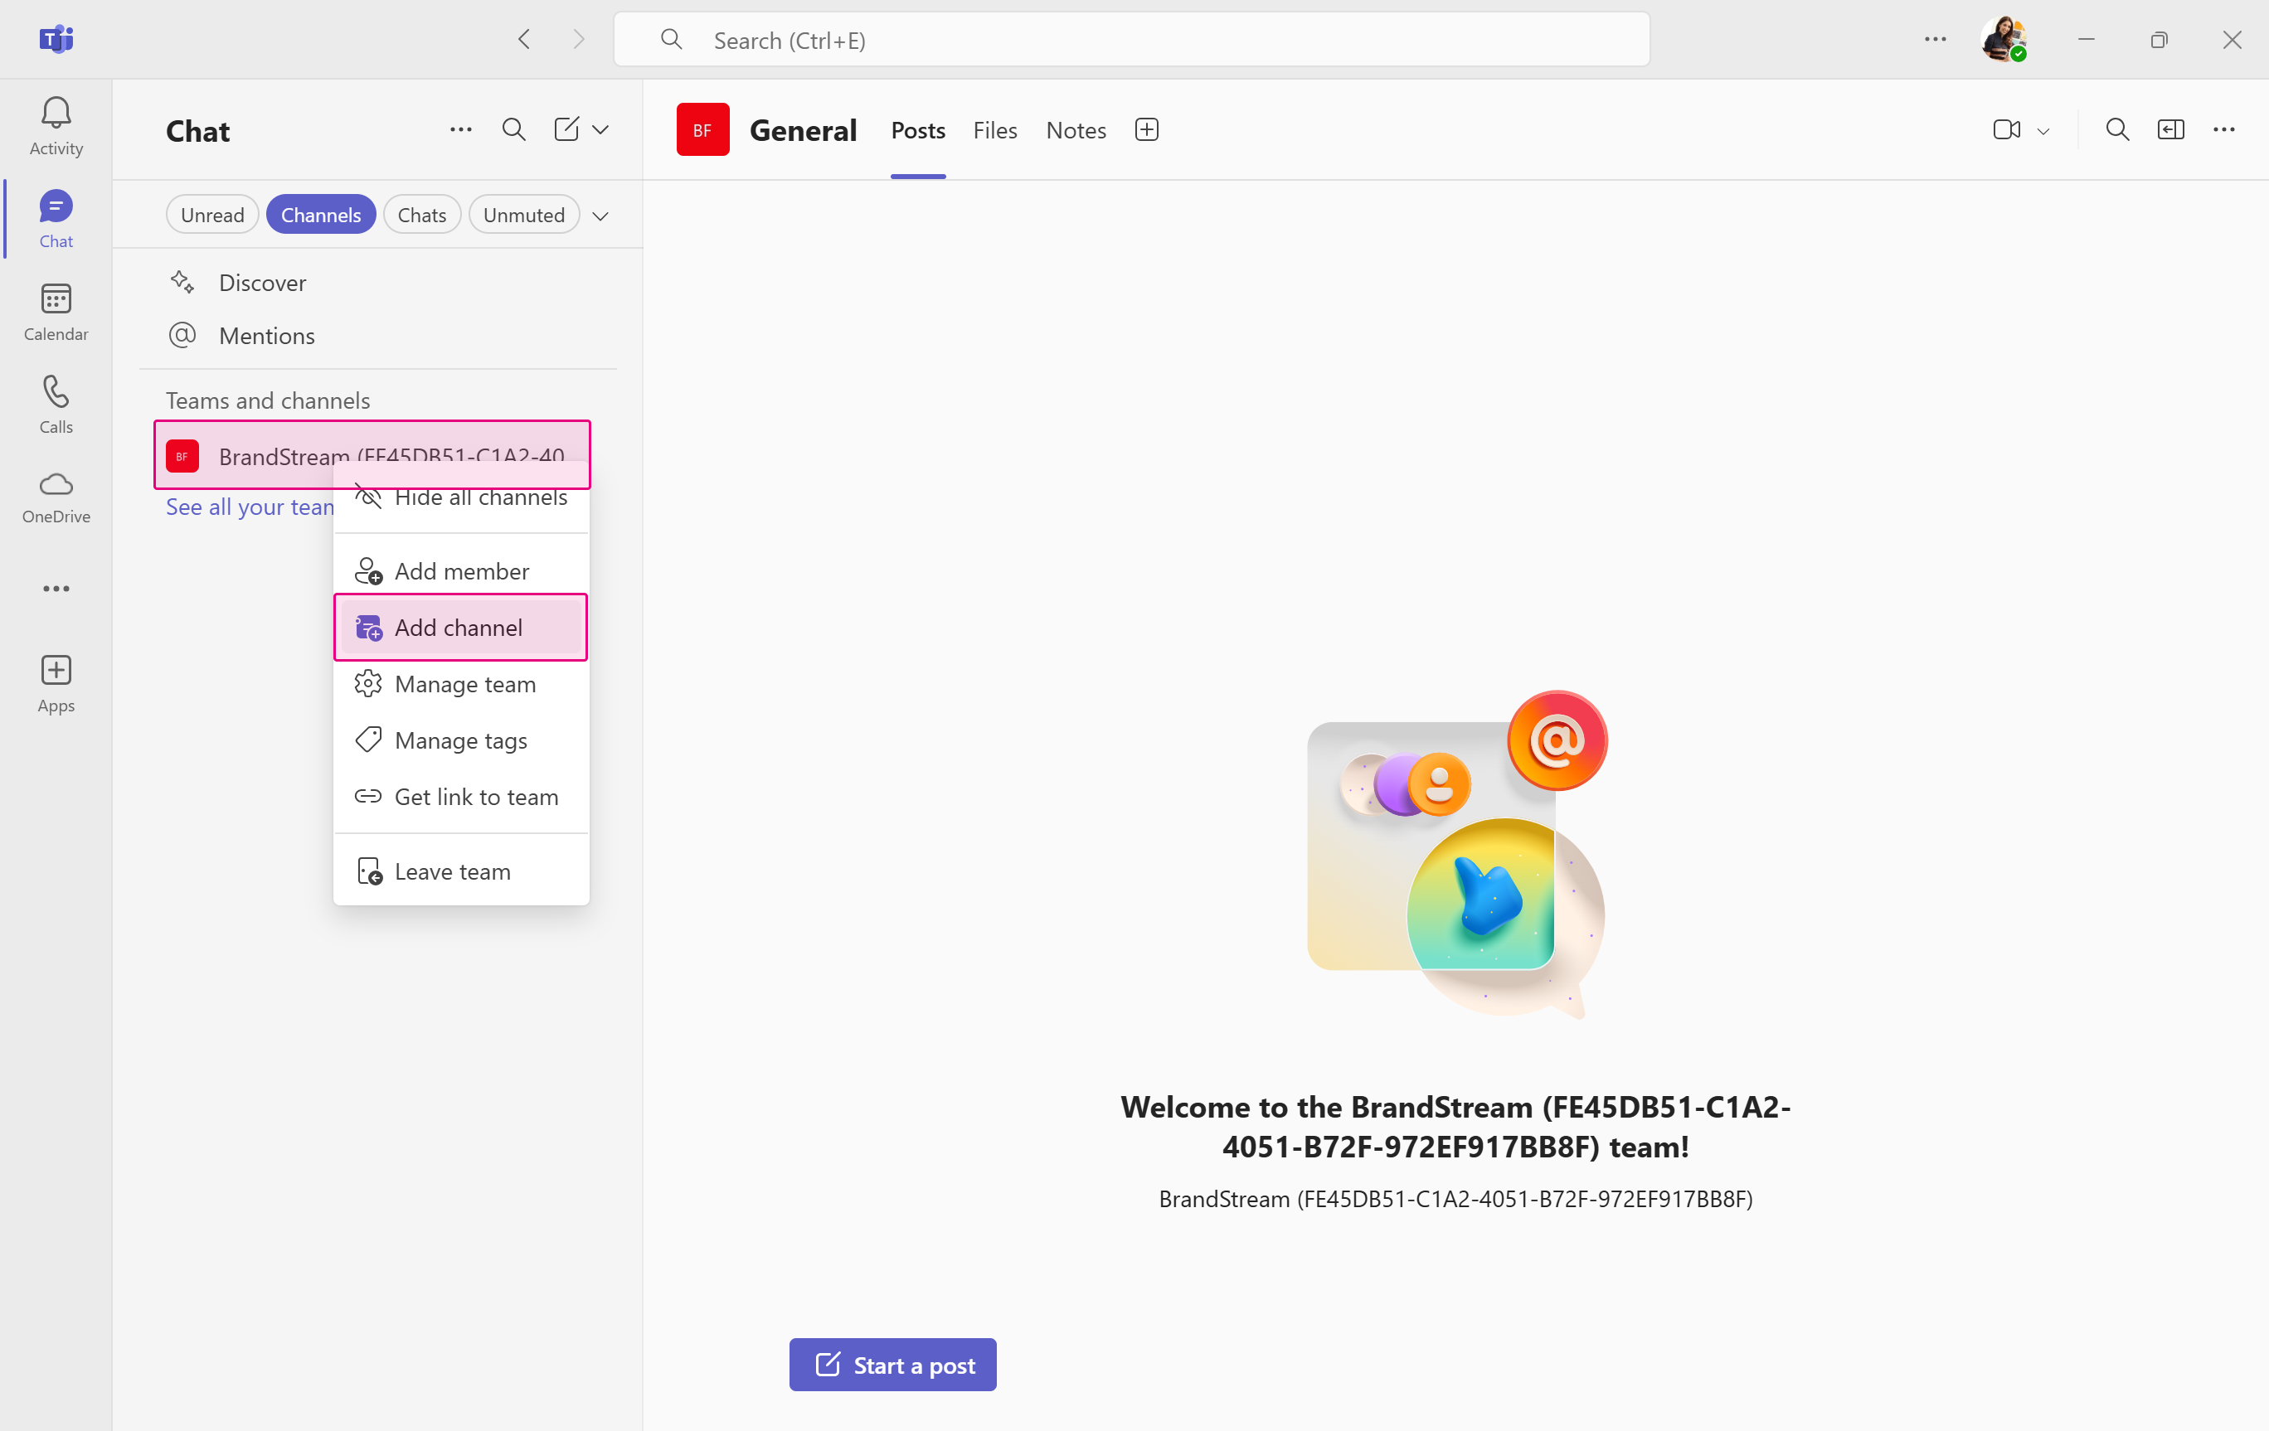Start a meeting with video camera icon

tap(2006, 129)
